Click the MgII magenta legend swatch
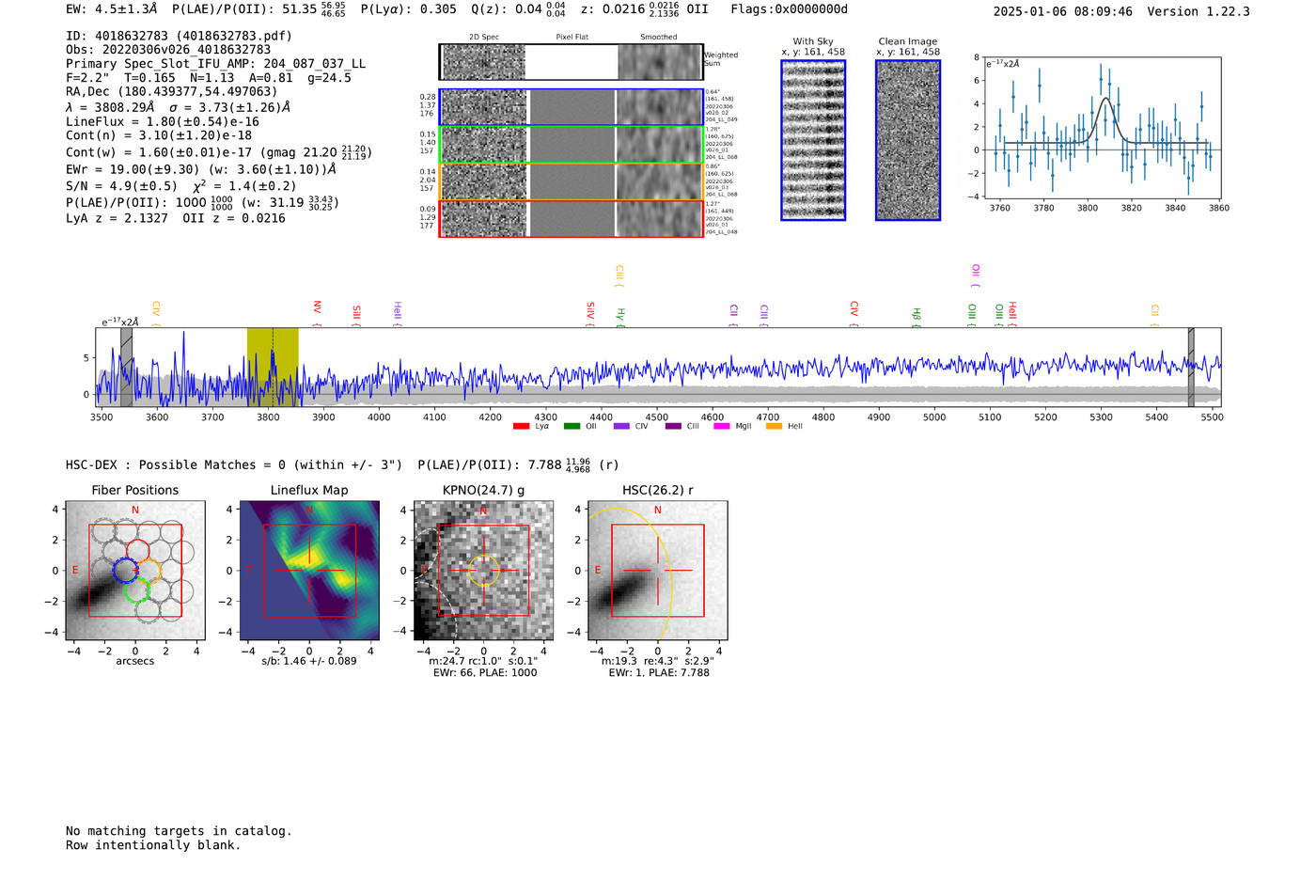 (722, 426)
